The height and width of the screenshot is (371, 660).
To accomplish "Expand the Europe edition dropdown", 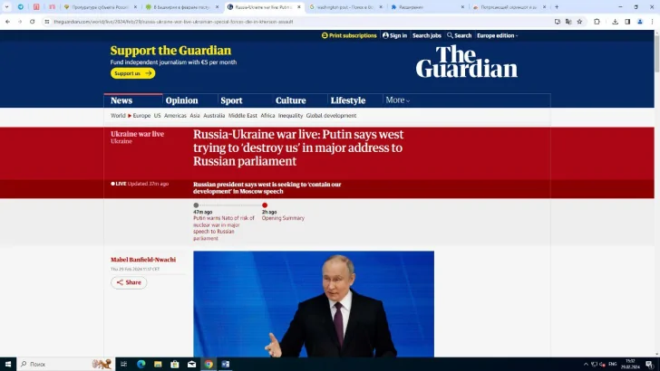I will pyautogui.click(x=498, y=35).
